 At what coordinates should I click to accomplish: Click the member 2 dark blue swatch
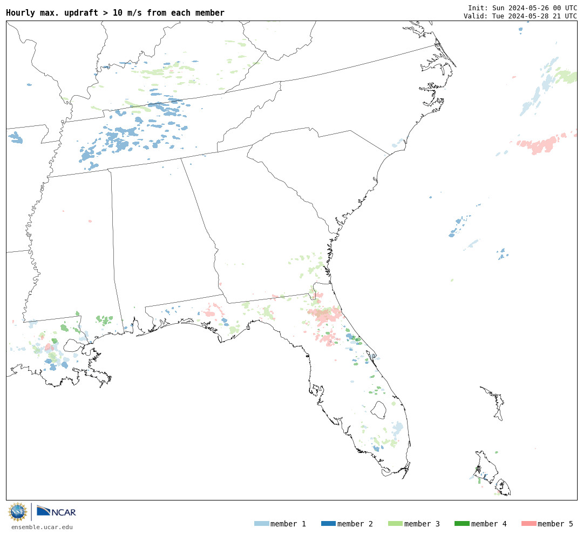tap(328, 524)
